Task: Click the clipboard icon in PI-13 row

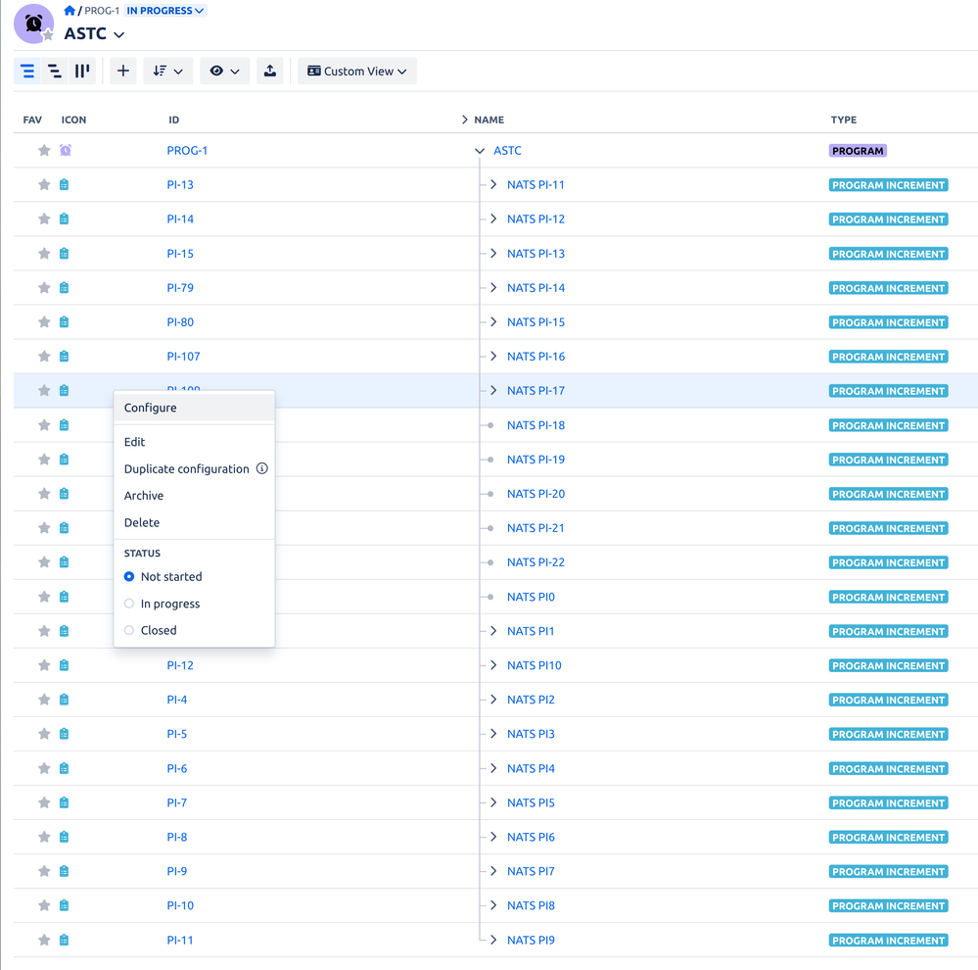Action: coord(65,185)
